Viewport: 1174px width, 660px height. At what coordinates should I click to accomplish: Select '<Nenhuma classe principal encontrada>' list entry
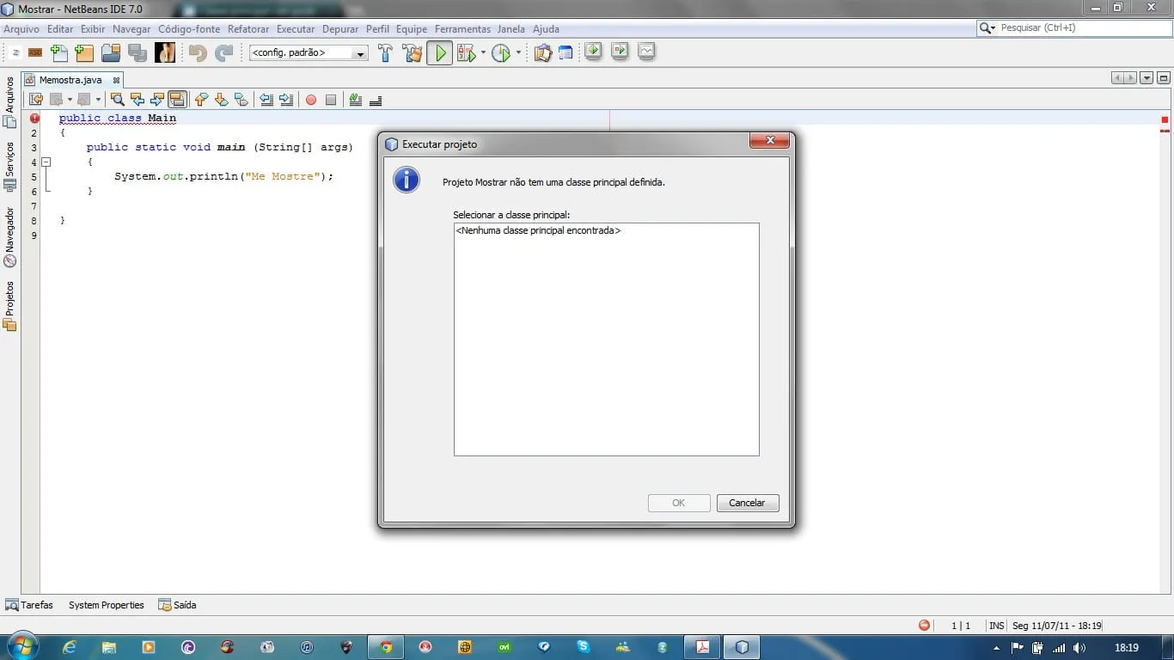[x=539, y=230]
